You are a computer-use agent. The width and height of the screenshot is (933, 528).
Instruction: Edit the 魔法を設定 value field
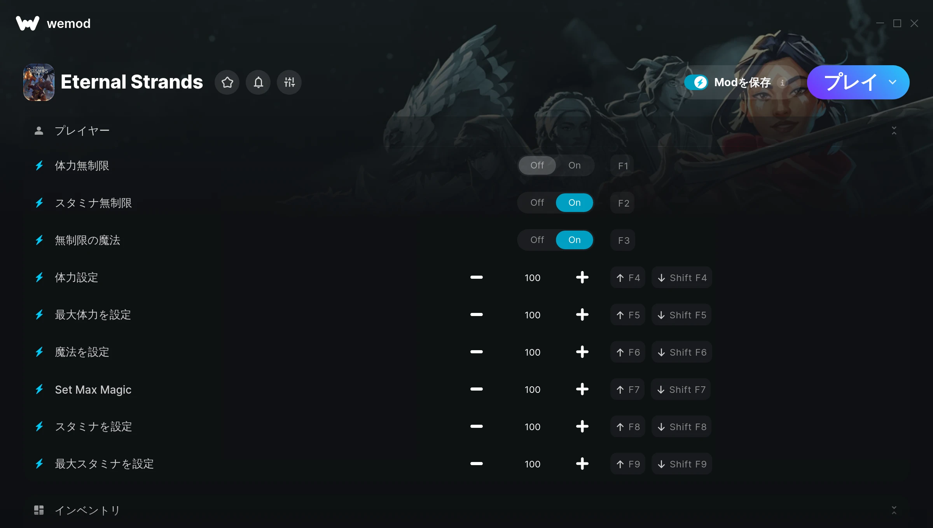pyautogui.click(x=532, y=352)
